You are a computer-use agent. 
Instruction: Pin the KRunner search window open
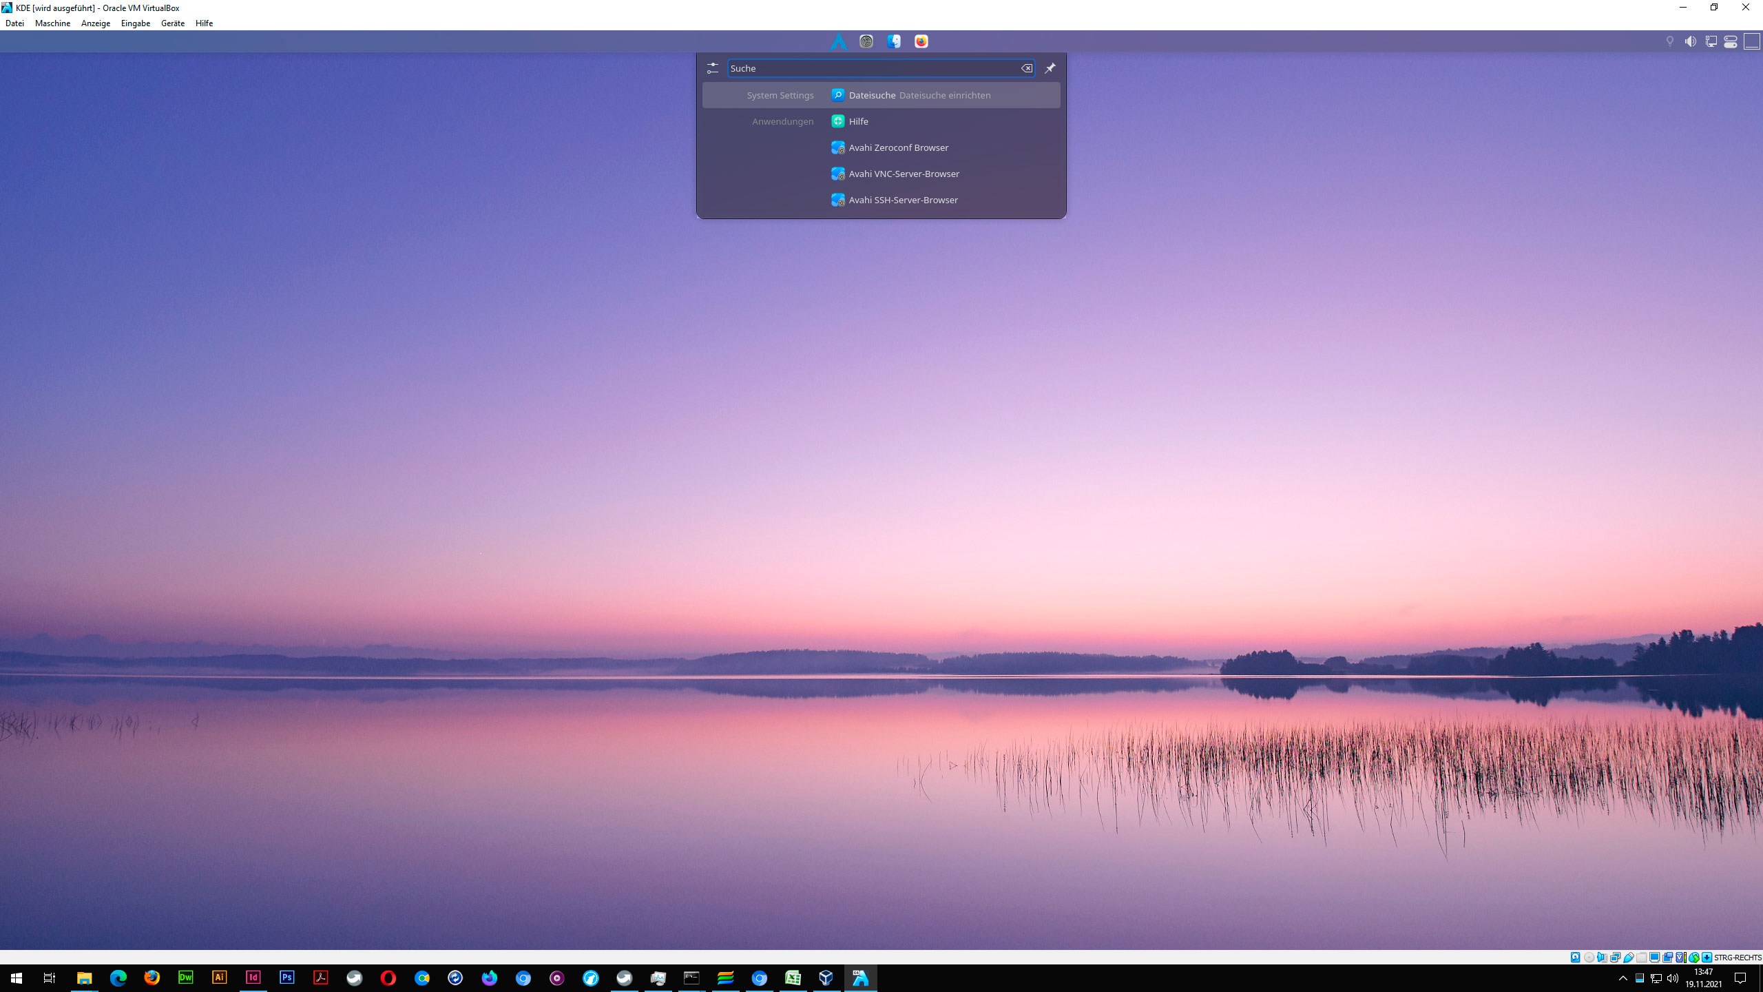coord(1050,68)
